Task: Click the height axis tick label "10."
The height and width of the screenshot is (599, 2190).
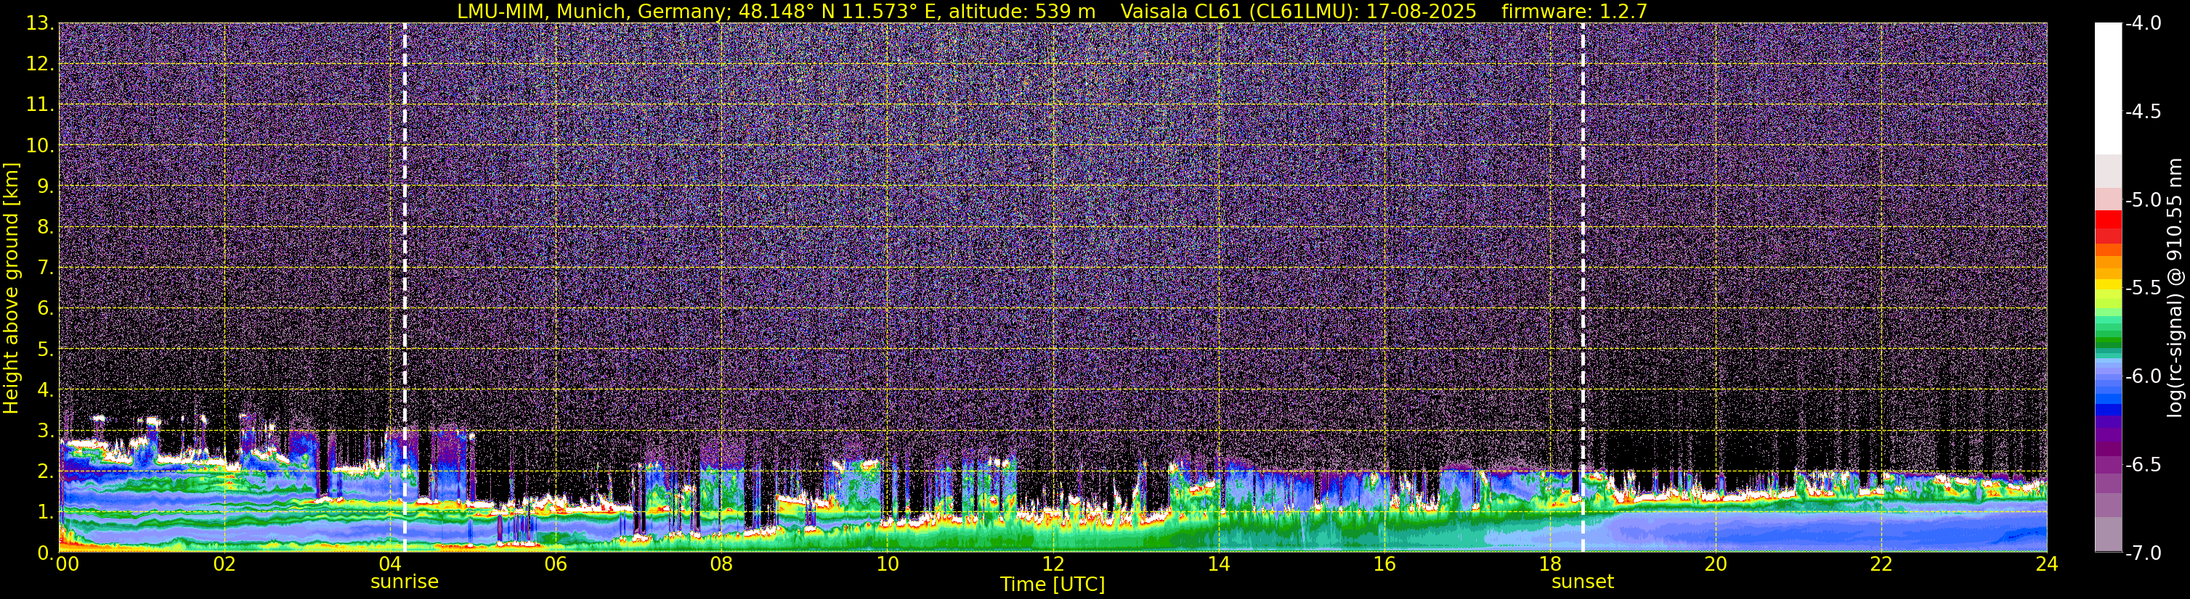Action: point(40,146)
